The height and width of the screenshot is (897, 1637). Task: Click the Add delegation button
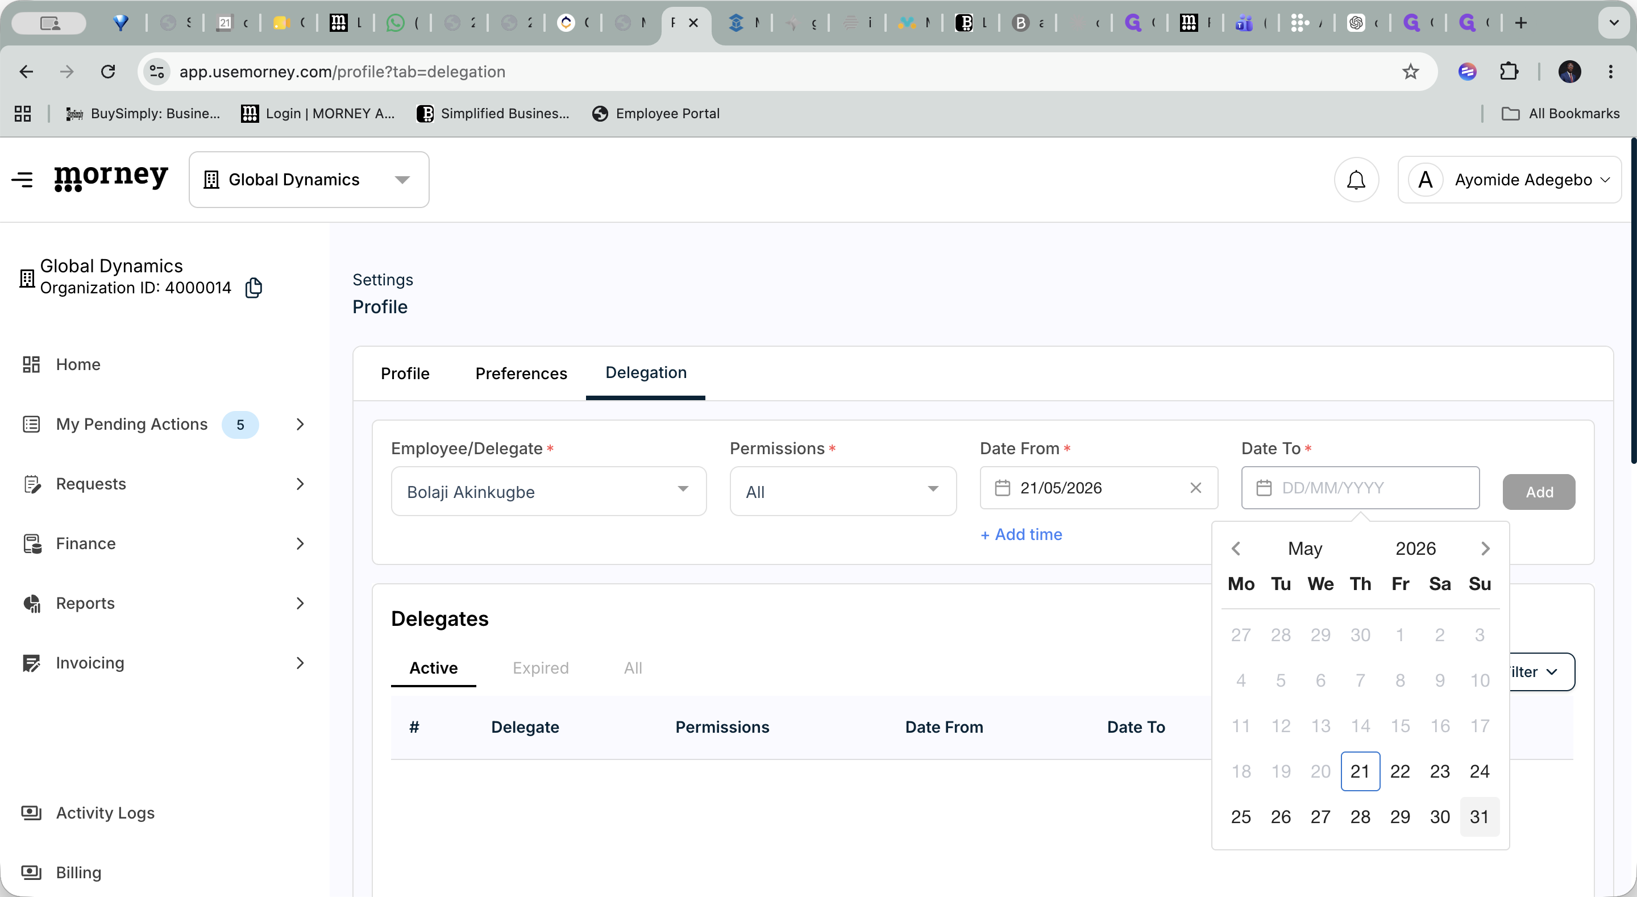point(1539,491)
